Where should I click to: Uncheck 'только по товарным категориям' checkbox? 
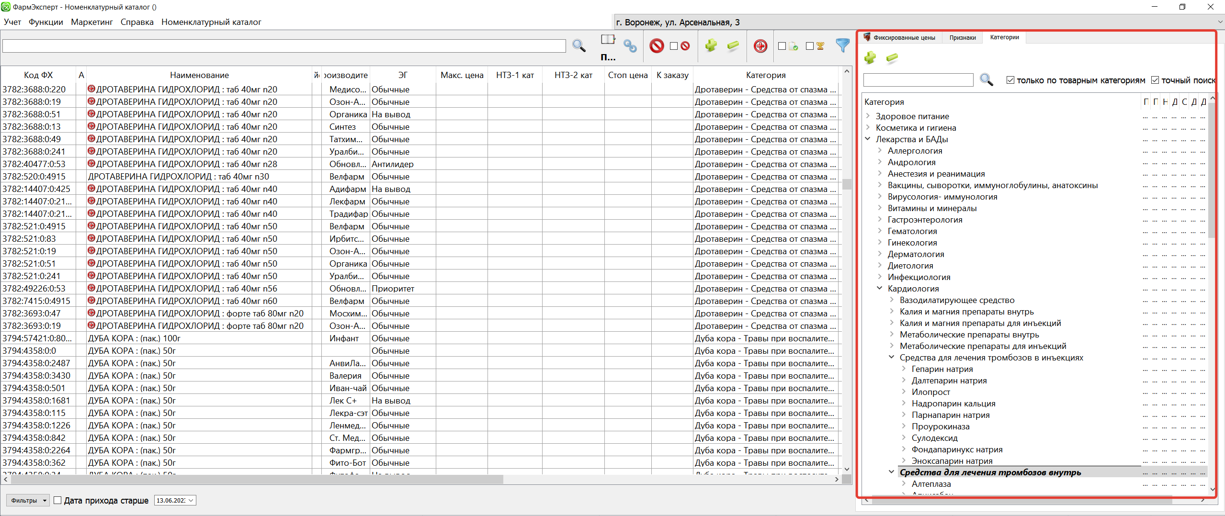pyautogui.click(x=1010, y=80)
